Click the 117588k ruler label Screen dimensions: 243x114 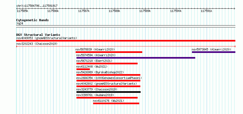tap(114, 11)
